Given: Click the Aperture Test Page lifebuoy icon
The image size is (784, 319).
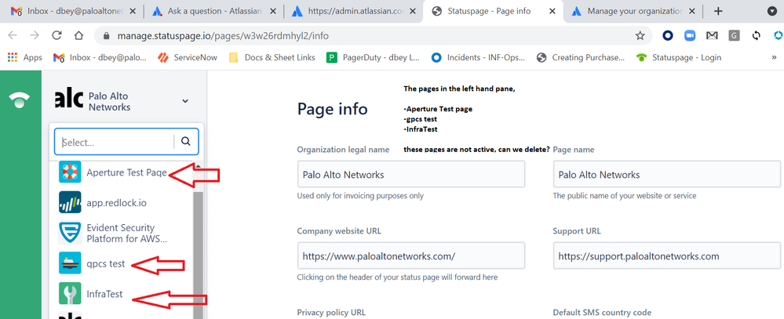Looking at the screenshot, I should [70, 172].
